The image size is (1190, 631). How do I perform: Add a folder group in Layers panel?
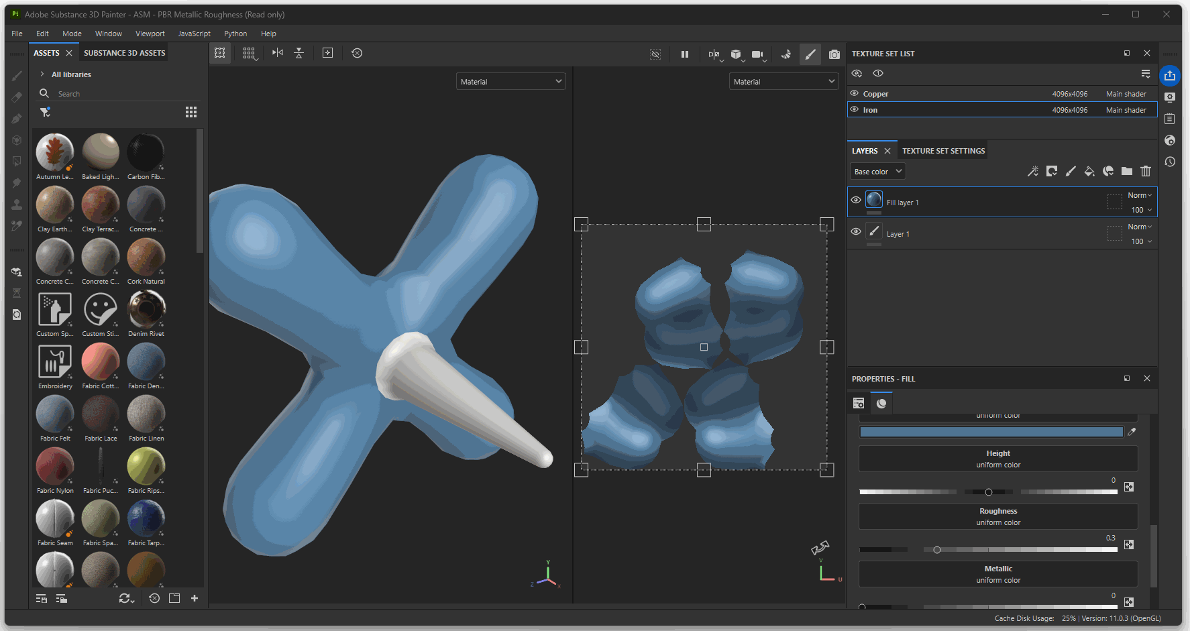(x=1127, y=172)
